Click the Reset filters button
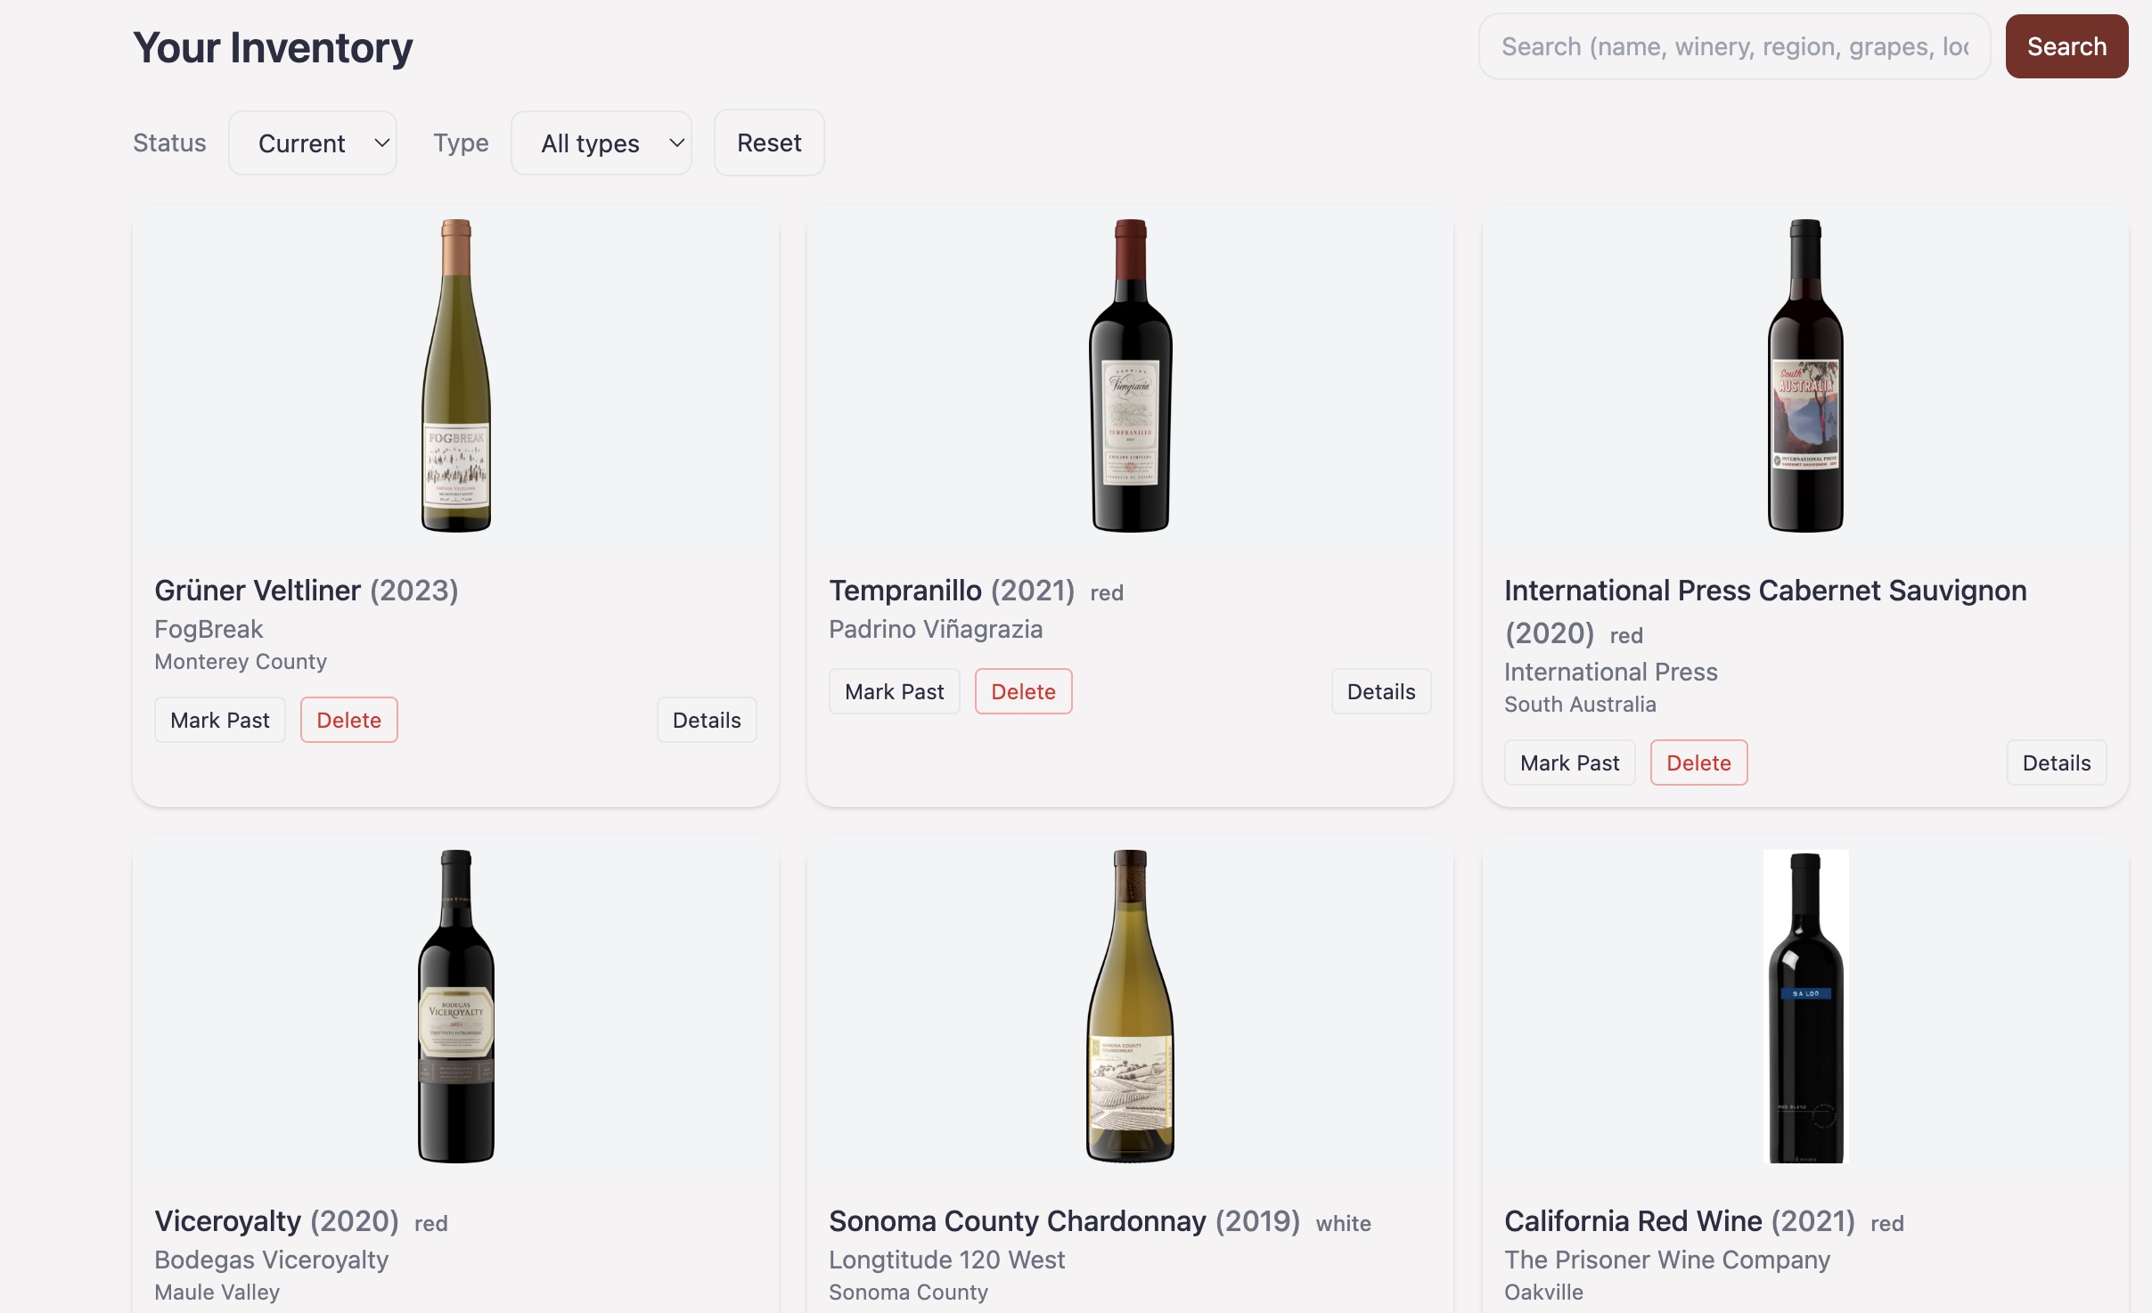Screen dimensions: 2152x1313 point(769,143)
